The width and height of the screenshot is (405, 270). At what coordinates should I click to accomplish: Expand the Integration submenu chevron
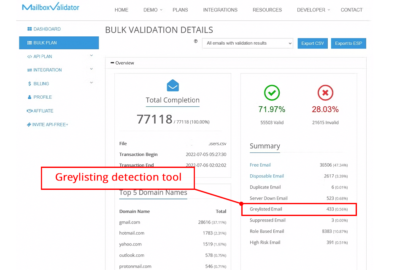click(x=92, y=69)
